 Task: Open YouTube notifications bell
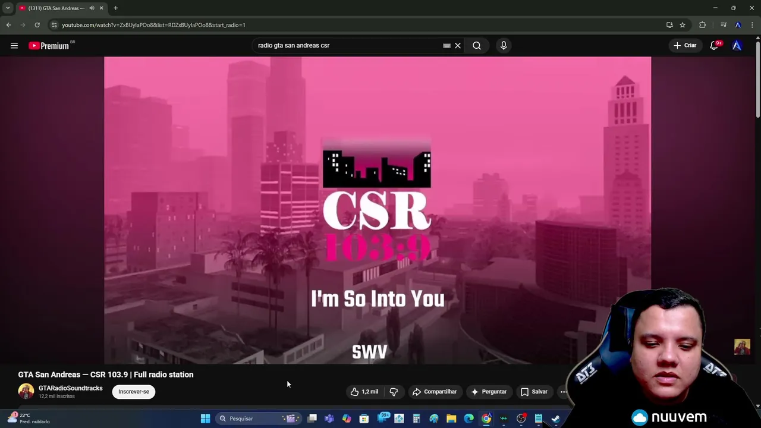pos(715,45)
